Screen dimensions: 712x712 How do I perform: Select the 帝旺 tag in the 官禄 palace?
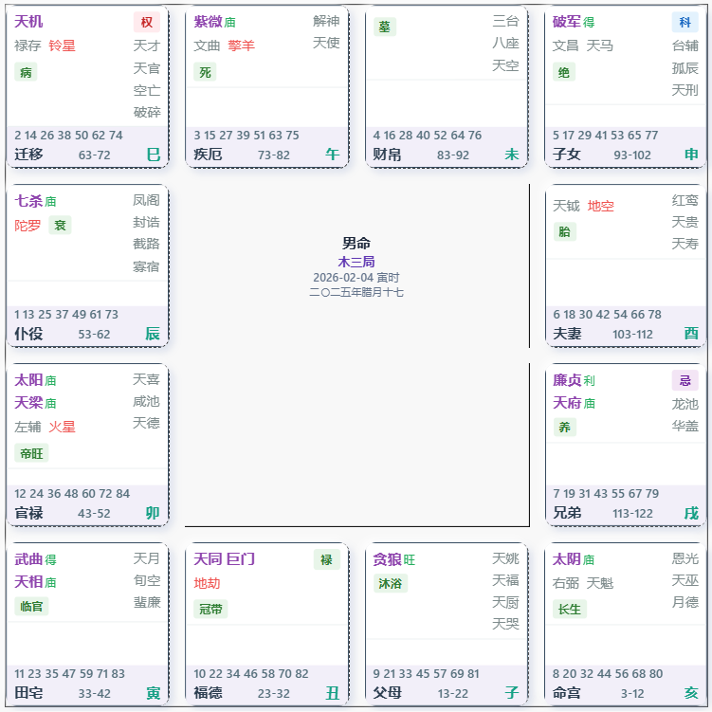coord(31,453)
